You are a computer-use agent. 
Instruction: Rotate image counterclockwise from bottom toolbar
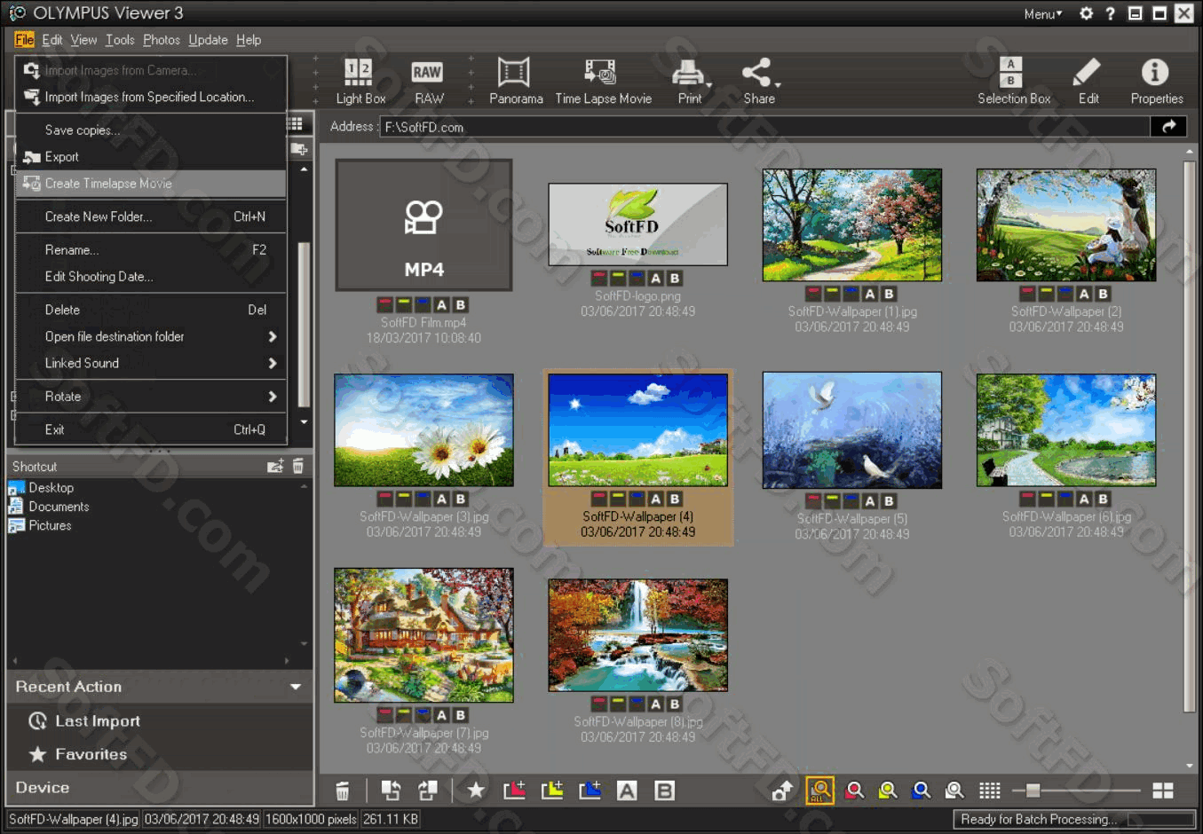coord(391,791)
